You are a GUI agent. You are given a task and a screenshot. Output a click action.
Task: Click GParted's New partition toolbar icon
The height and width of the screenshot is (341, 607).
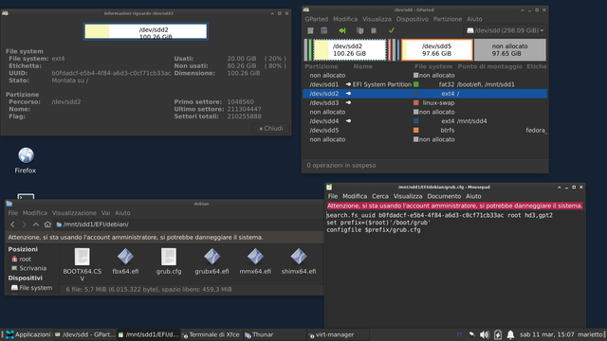pyautogui.click(x=310, y=30)
